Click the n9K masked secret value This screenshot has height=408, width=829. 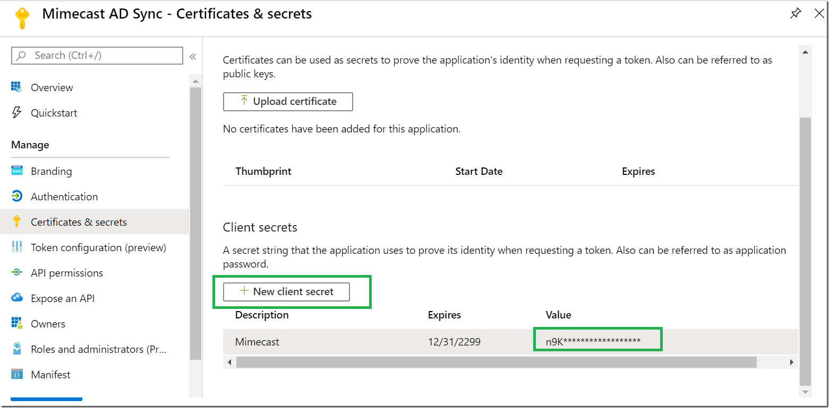tap(593, 342)
